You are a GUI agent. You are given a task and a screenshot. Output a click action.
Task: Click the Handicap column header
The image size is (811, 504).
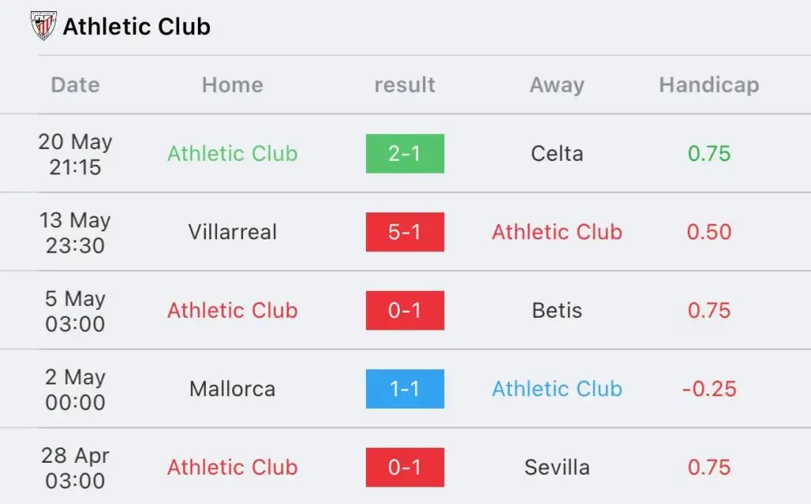pyautogui.click(x=709, y=85)
